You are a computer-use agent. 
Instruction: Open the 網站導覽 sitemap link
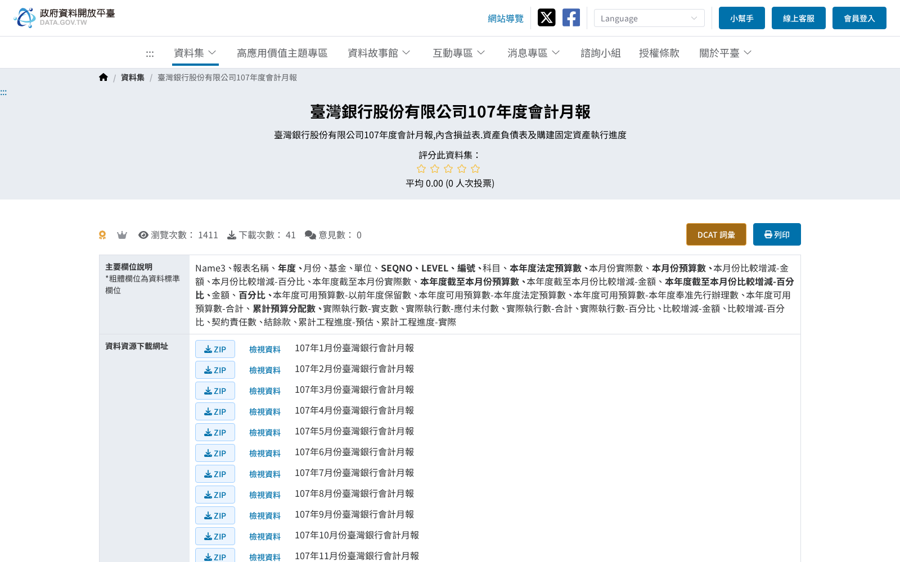(505, 18)
